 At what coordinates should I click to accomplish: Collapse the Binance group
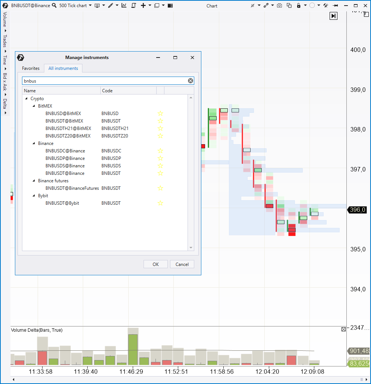click(x=34, y=143)
